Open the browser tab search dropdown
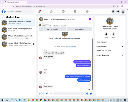 2,2
